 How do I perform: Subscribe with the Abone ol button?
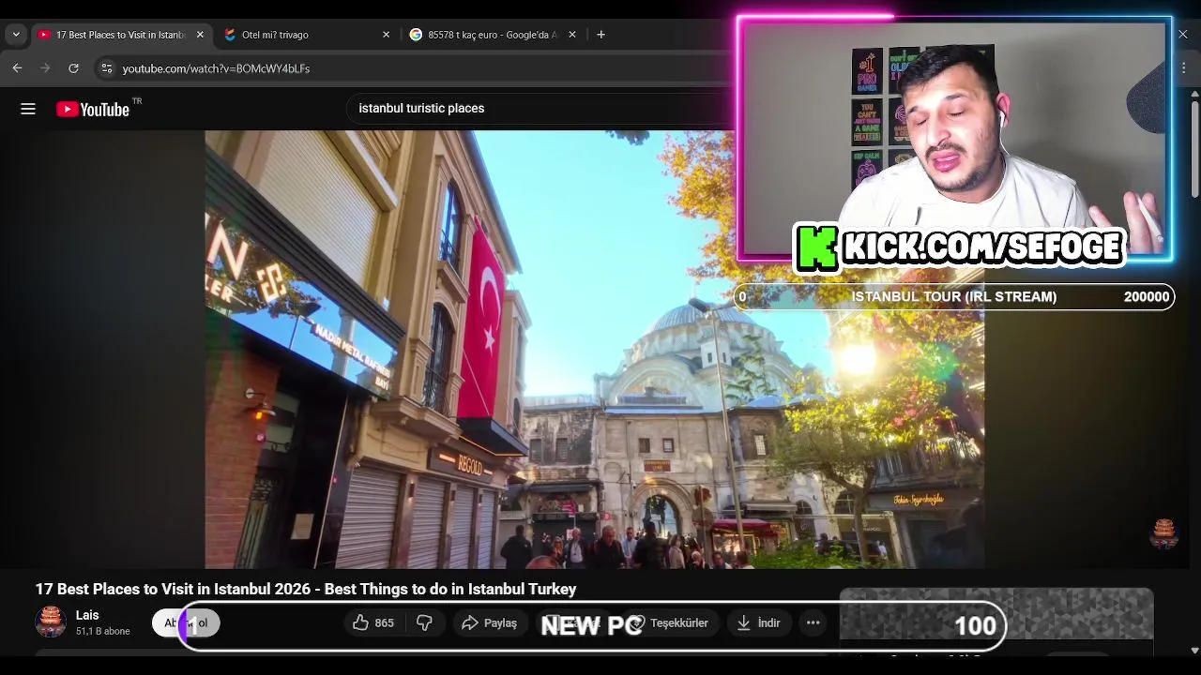(x=186, y=622)
